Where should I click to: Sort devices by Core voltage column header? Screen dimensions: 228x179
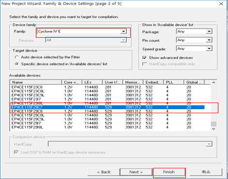(72, 82)
